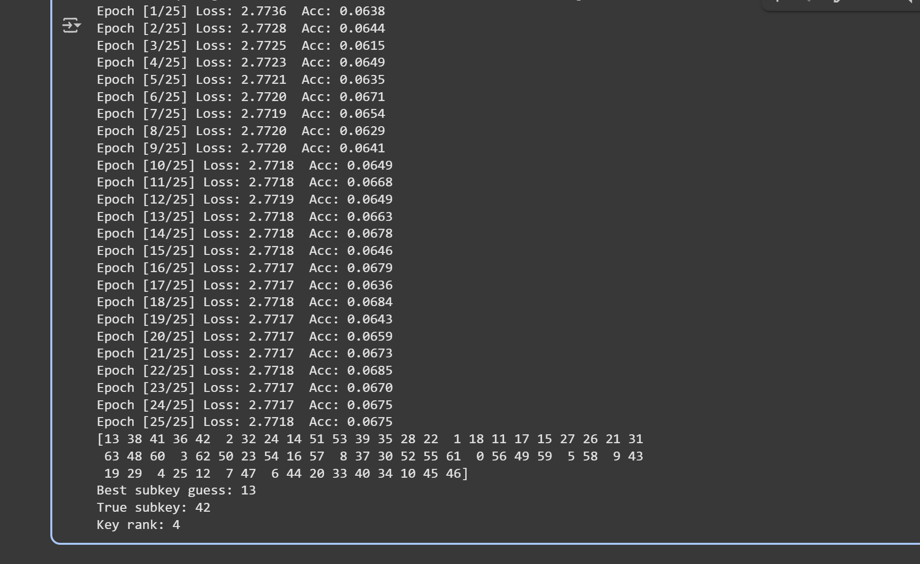Screen dimensions: 920x564
Task: Click the Epoch [1/25] output line
Action: pos(240,11)
